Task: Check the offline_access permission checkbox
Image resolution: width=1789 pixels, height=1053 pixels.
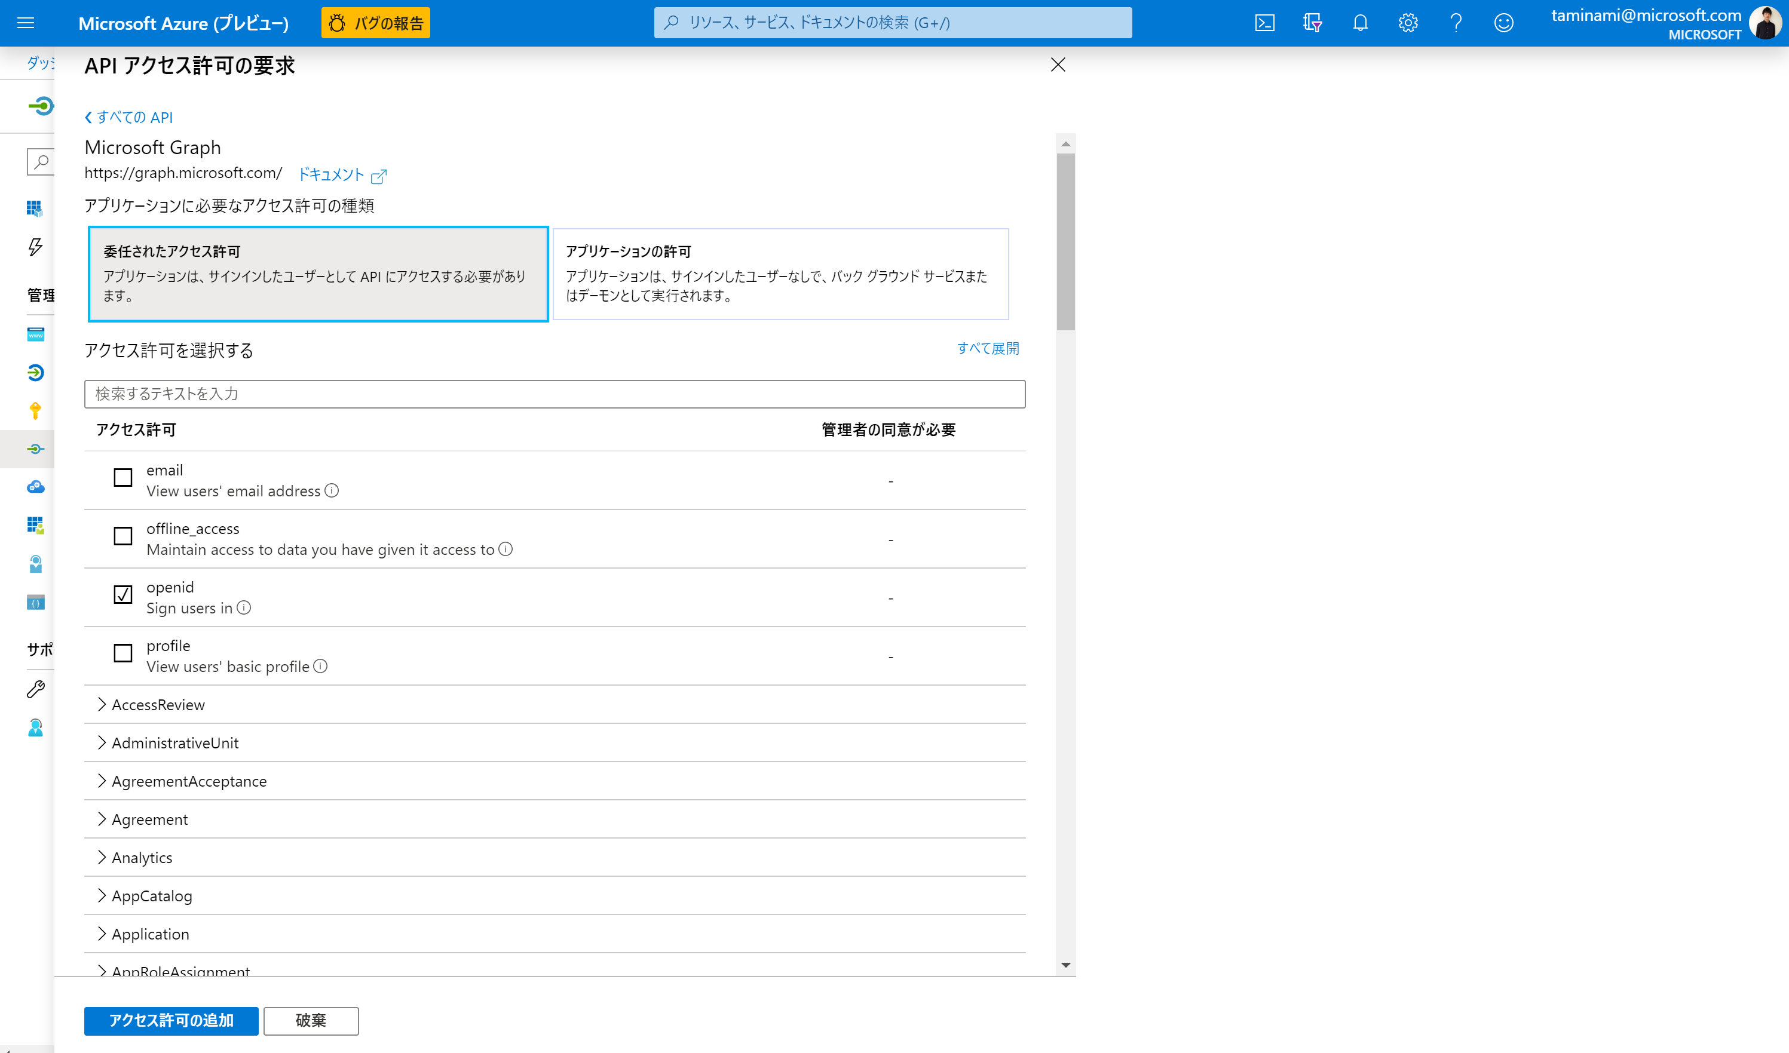Action: coord(123,536)
